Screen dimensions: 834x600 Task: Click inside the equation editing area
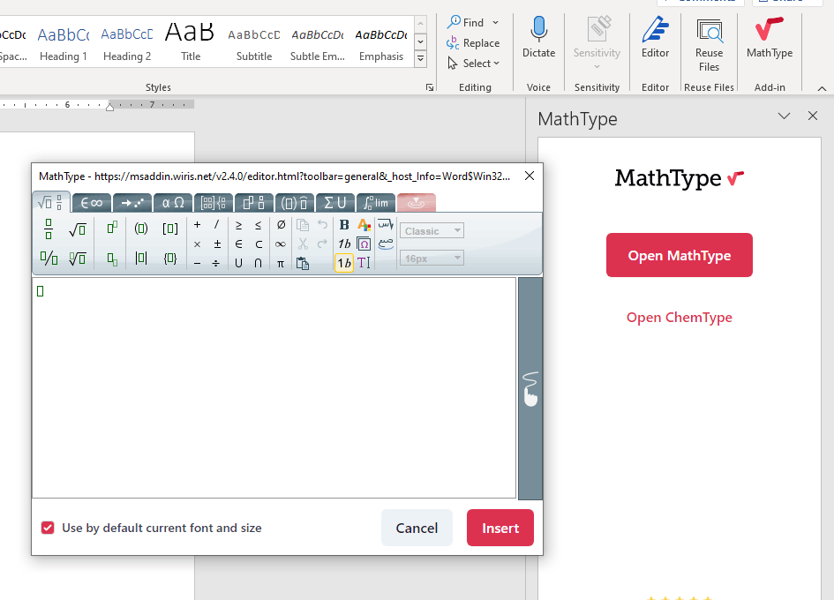(x=274, y=387)
